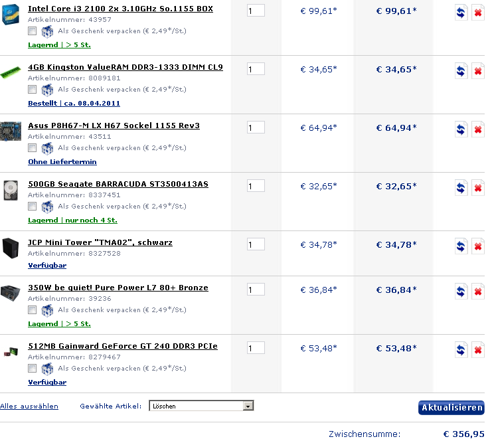The image size is (490, 439).
Task: Click be quiet! power supply thumbnail
Action: point(11,293)
